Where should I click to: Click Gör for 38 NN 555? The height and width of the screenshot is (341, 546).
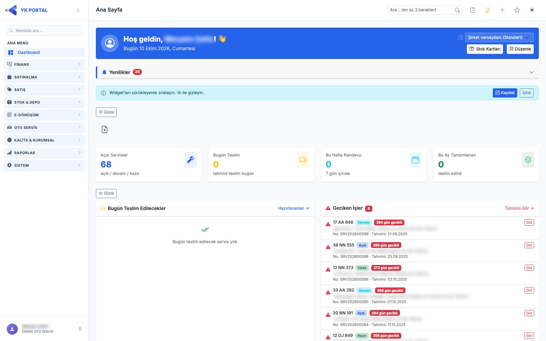pos(529,245)
